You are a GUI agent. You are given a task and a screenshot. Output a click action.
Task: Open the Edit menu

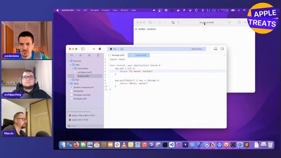(x=85, y=11)
